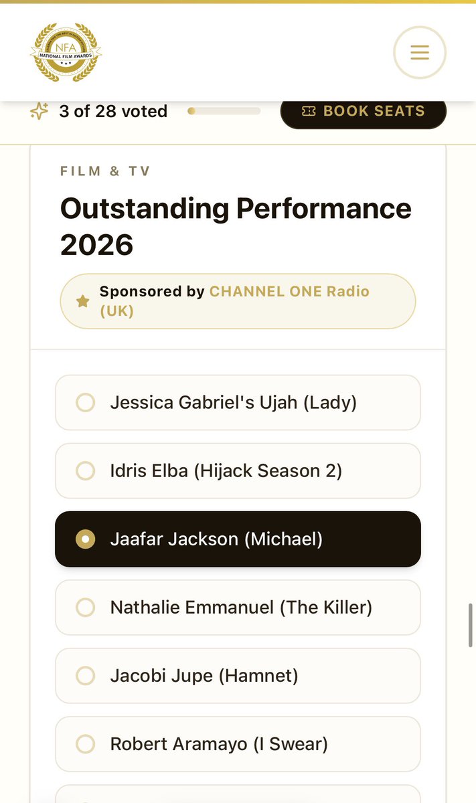Click the voting progress bar
Screen dimensions: 476x803
[x=224, y=111]
